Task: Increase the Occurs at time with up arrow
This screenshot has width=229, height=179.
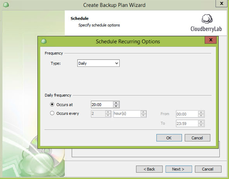Action: 116,103
